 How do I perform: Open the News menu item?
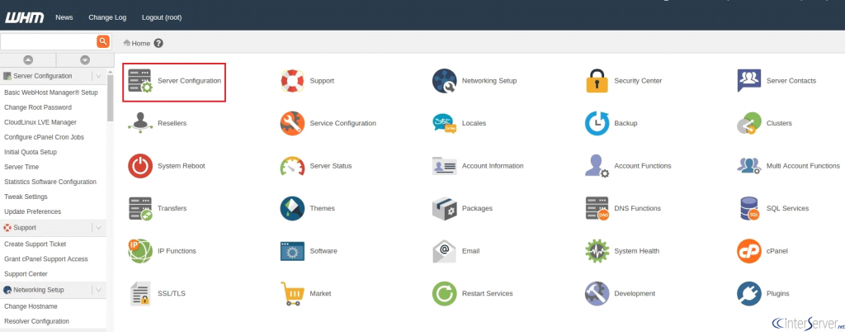pos(64,17)
